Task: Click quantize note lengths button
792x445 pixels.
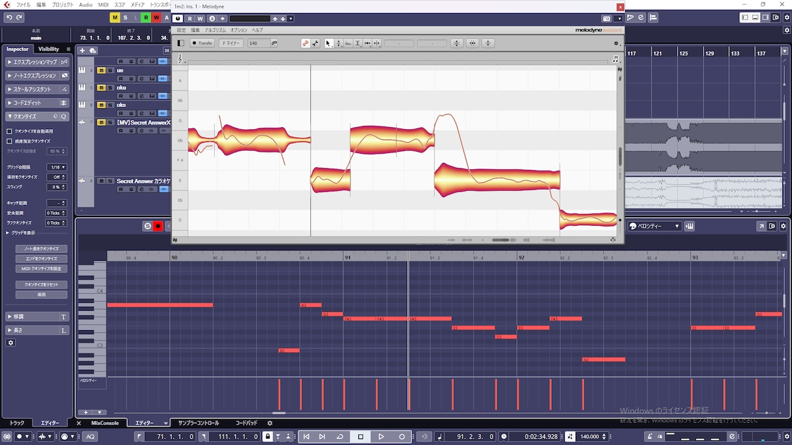Action: point(42,249)
